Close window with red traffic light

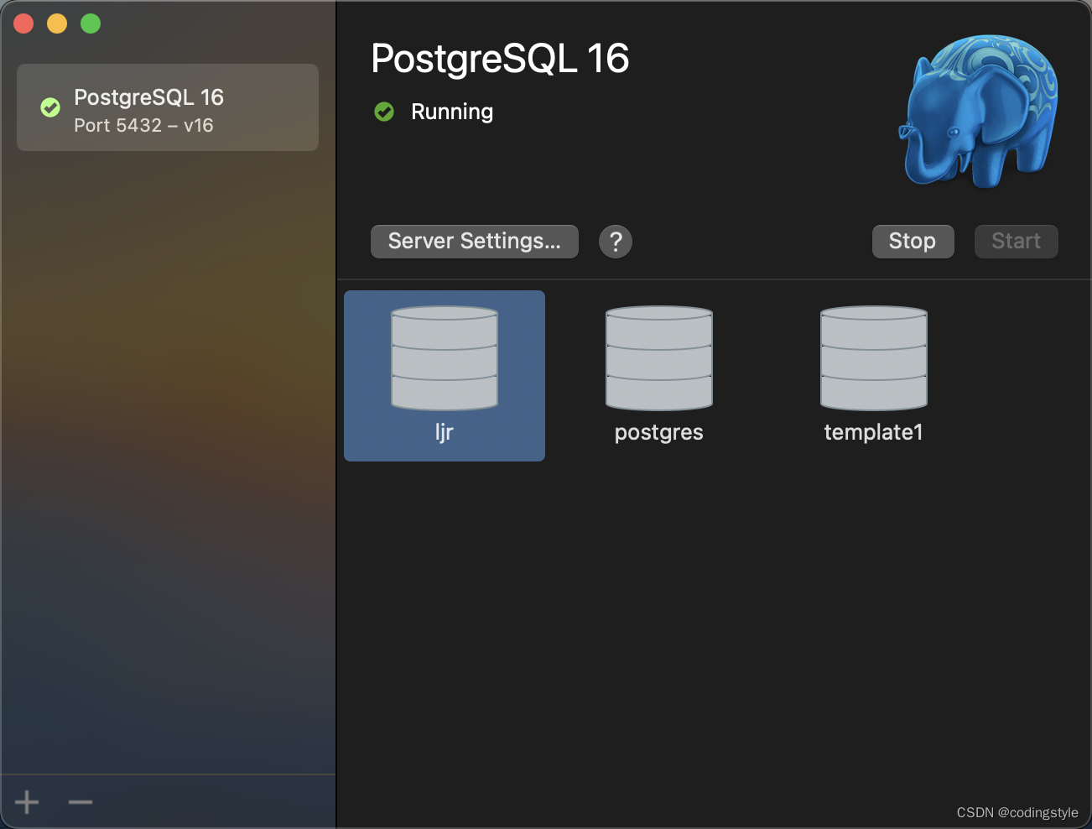[23, 23]
